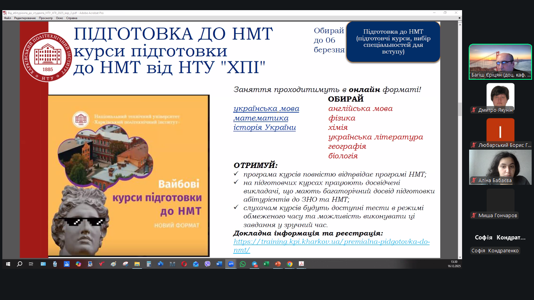Switch to Adobe Acrobat taskbar icon
The width and height of the screenshot is (534, 300).
pos(301,264)
